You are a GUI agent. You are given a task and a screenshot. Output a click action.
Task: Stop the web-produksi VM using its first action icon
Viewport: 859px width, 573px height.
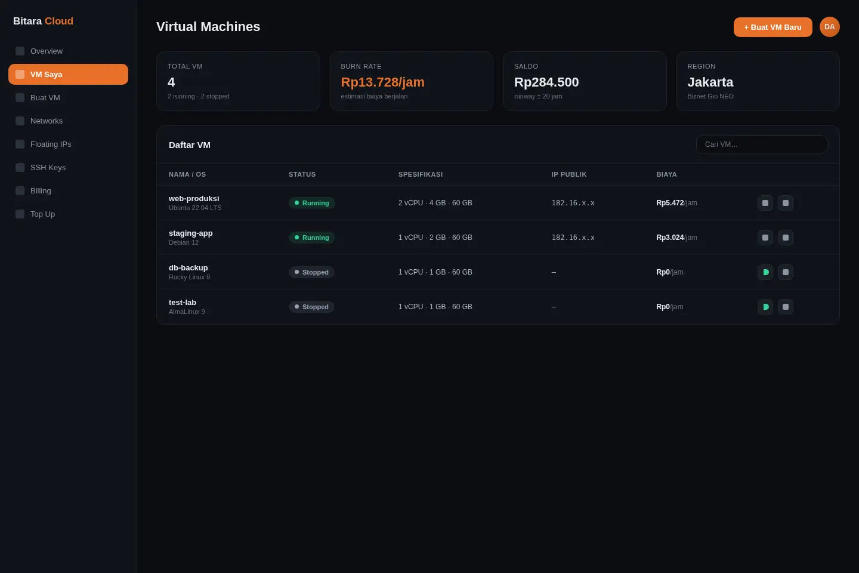[x=765, y=203]
